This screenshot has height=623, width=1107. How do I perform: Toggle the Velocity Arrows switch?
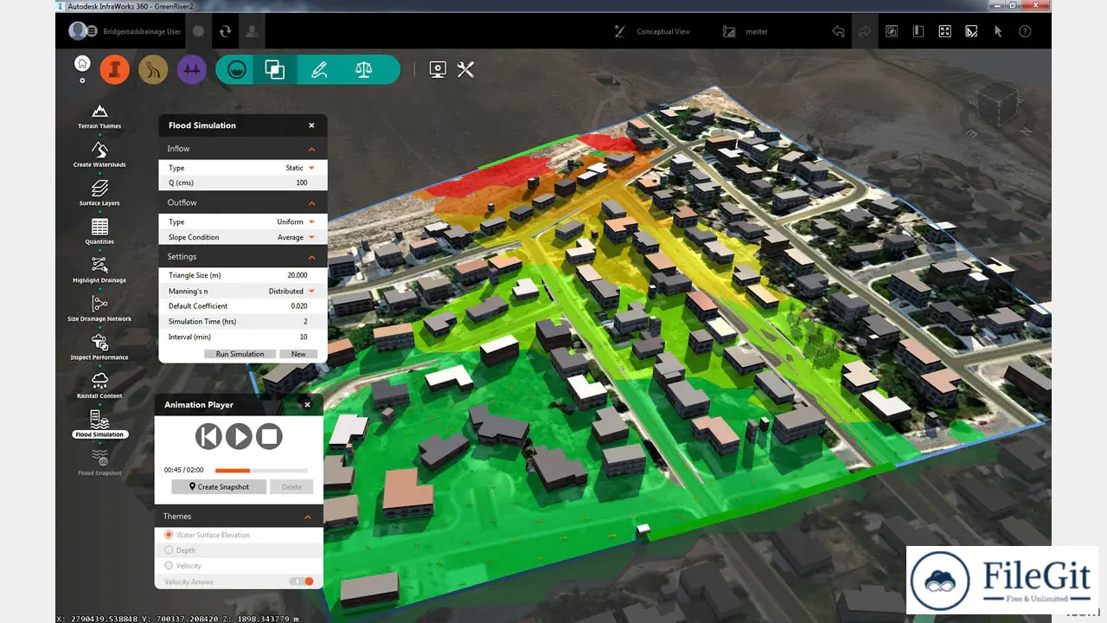tap(302, 581)
